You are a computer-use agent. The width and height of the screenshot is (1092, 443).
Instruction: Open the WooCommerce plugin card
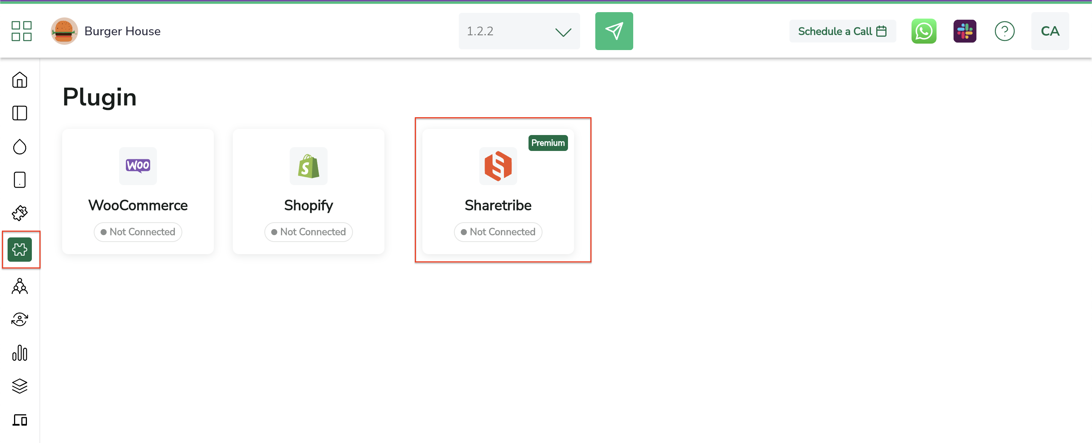pos(138,191)
